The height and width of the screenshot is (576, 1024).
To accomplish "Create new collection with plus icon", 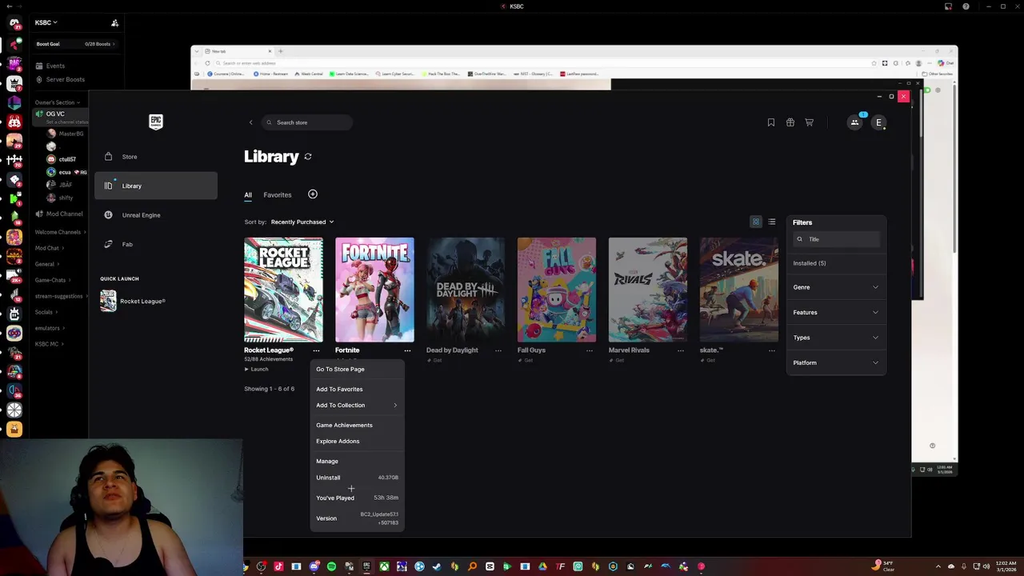I will (313, 194).
